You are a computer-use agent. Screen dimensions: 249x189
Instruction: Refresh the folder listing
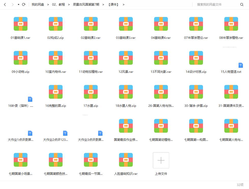(24, 4)
